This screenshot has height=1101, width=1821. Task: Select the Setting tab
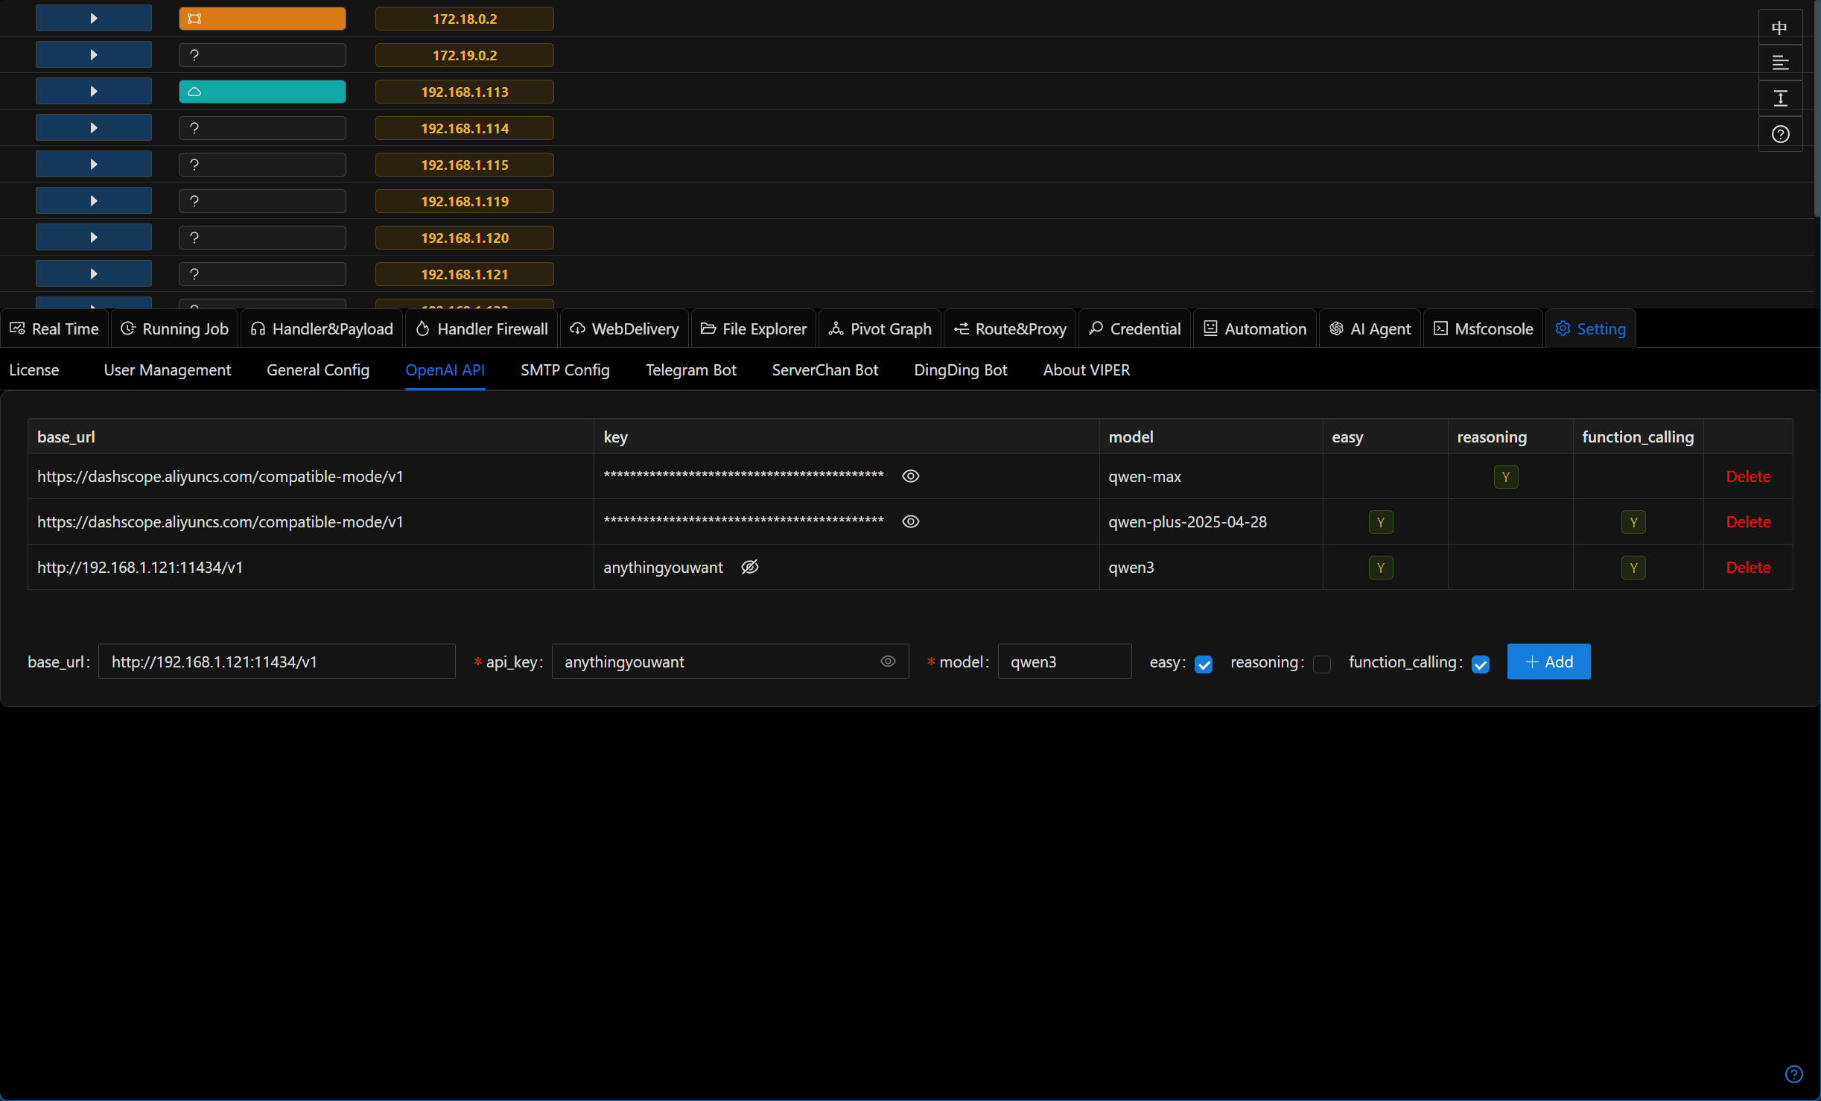(x=1591, y=329)
